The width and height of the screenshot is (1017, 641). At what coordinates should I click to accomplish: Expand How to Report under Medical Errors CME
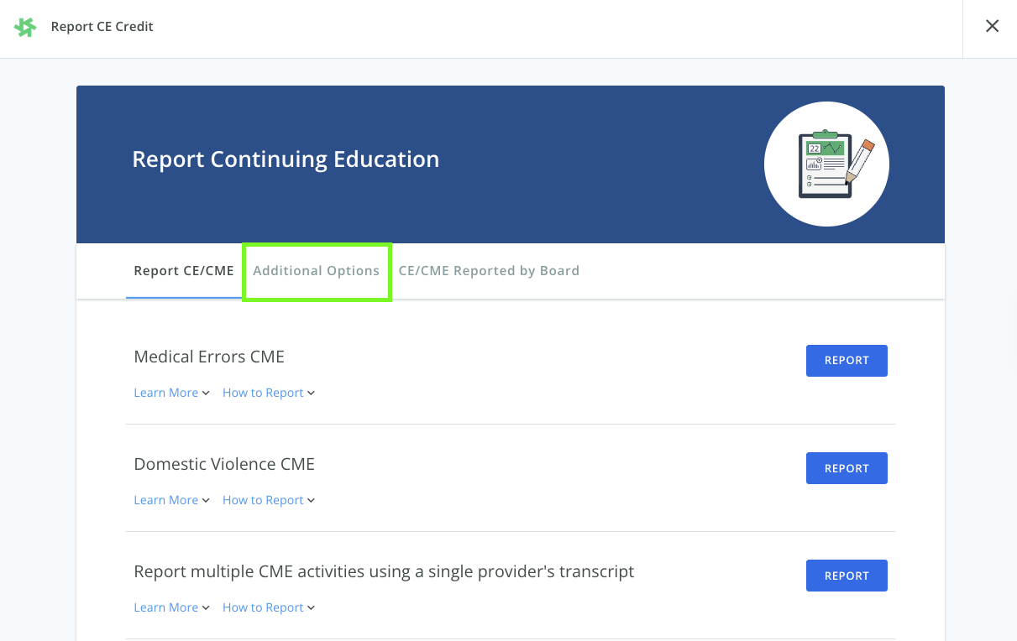pos(268,393)
